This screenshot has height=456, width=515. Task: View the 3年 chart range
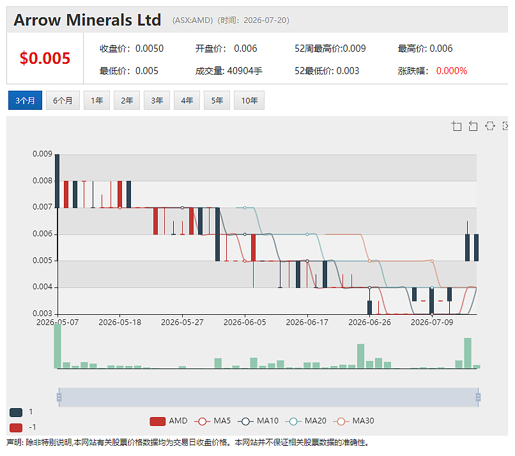157,100
